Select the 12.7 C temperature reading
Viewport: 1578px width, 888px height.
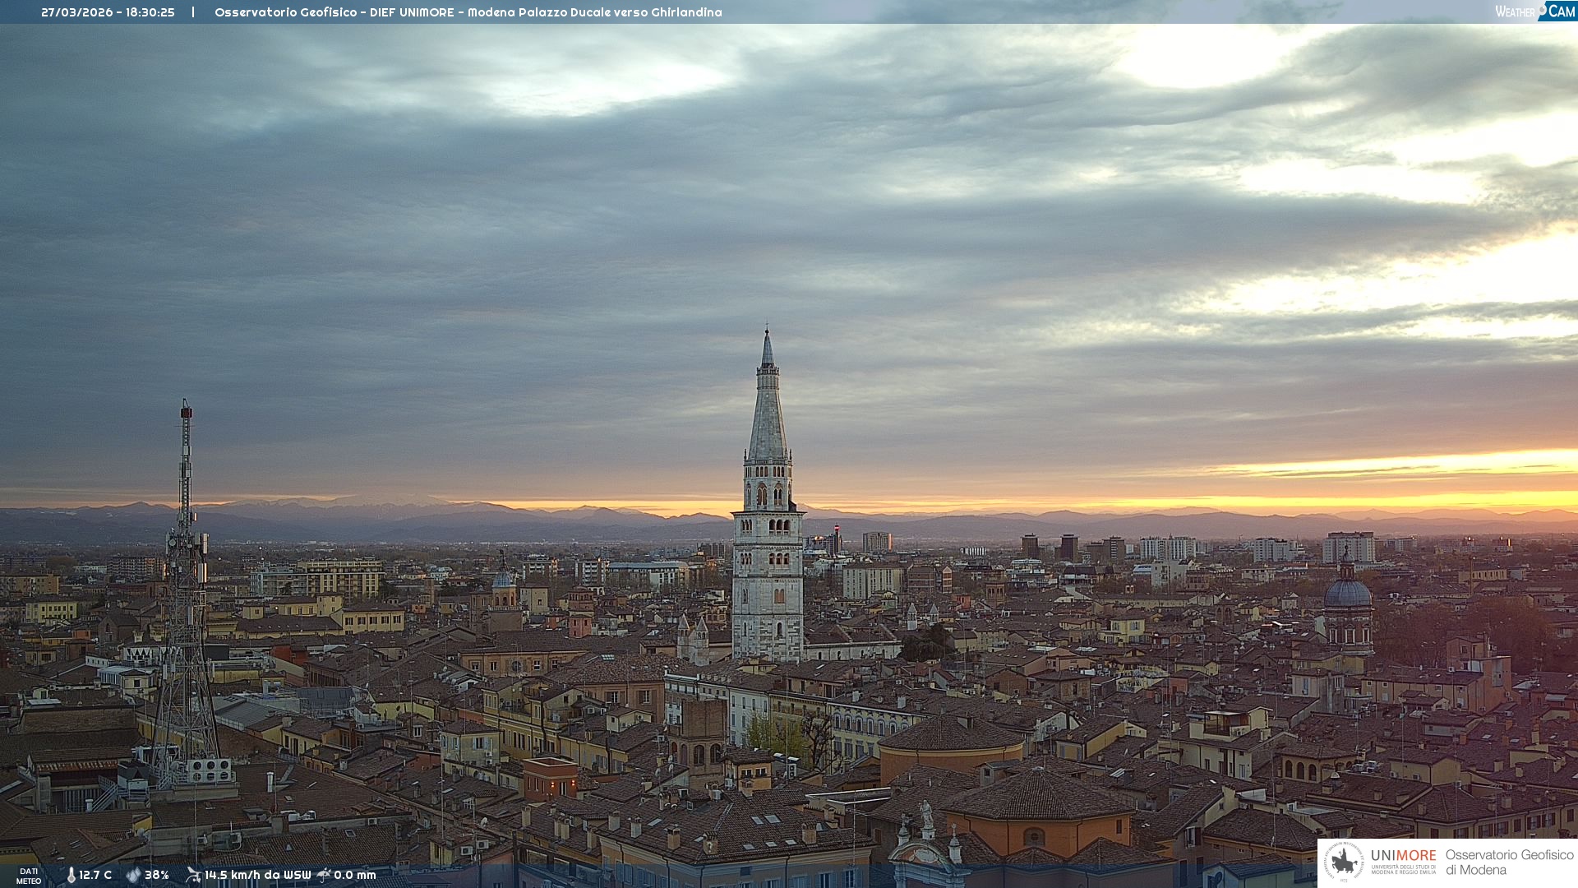pyautogui.click(x=95, y=876)
